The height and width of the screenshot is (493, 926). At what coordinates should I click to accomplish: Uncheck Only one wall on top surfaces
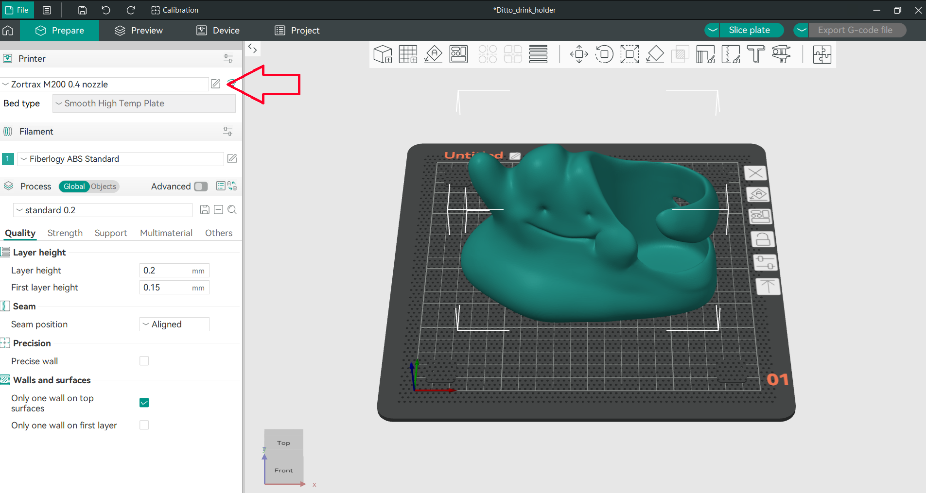click(x=144, y=403)
